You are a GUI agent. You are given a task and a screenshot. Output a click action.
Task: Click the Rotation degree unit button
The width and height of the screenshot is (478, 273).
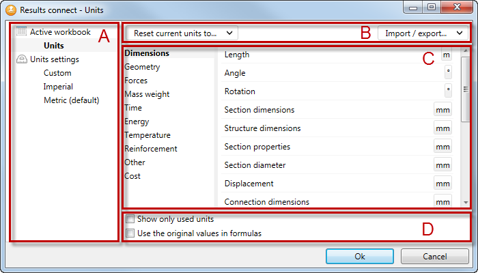pyautogui.click(x=448, y=91)
